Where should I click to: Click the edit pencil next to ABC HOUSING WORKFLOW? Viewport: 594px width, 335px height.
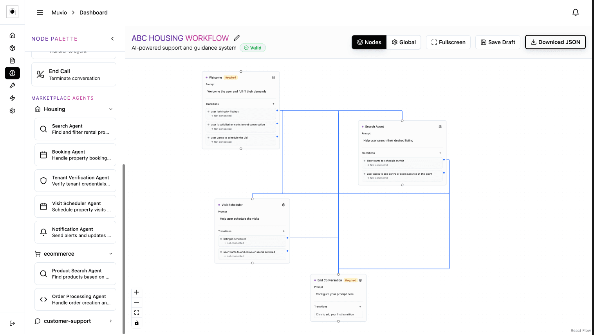[x=237, y=38]
